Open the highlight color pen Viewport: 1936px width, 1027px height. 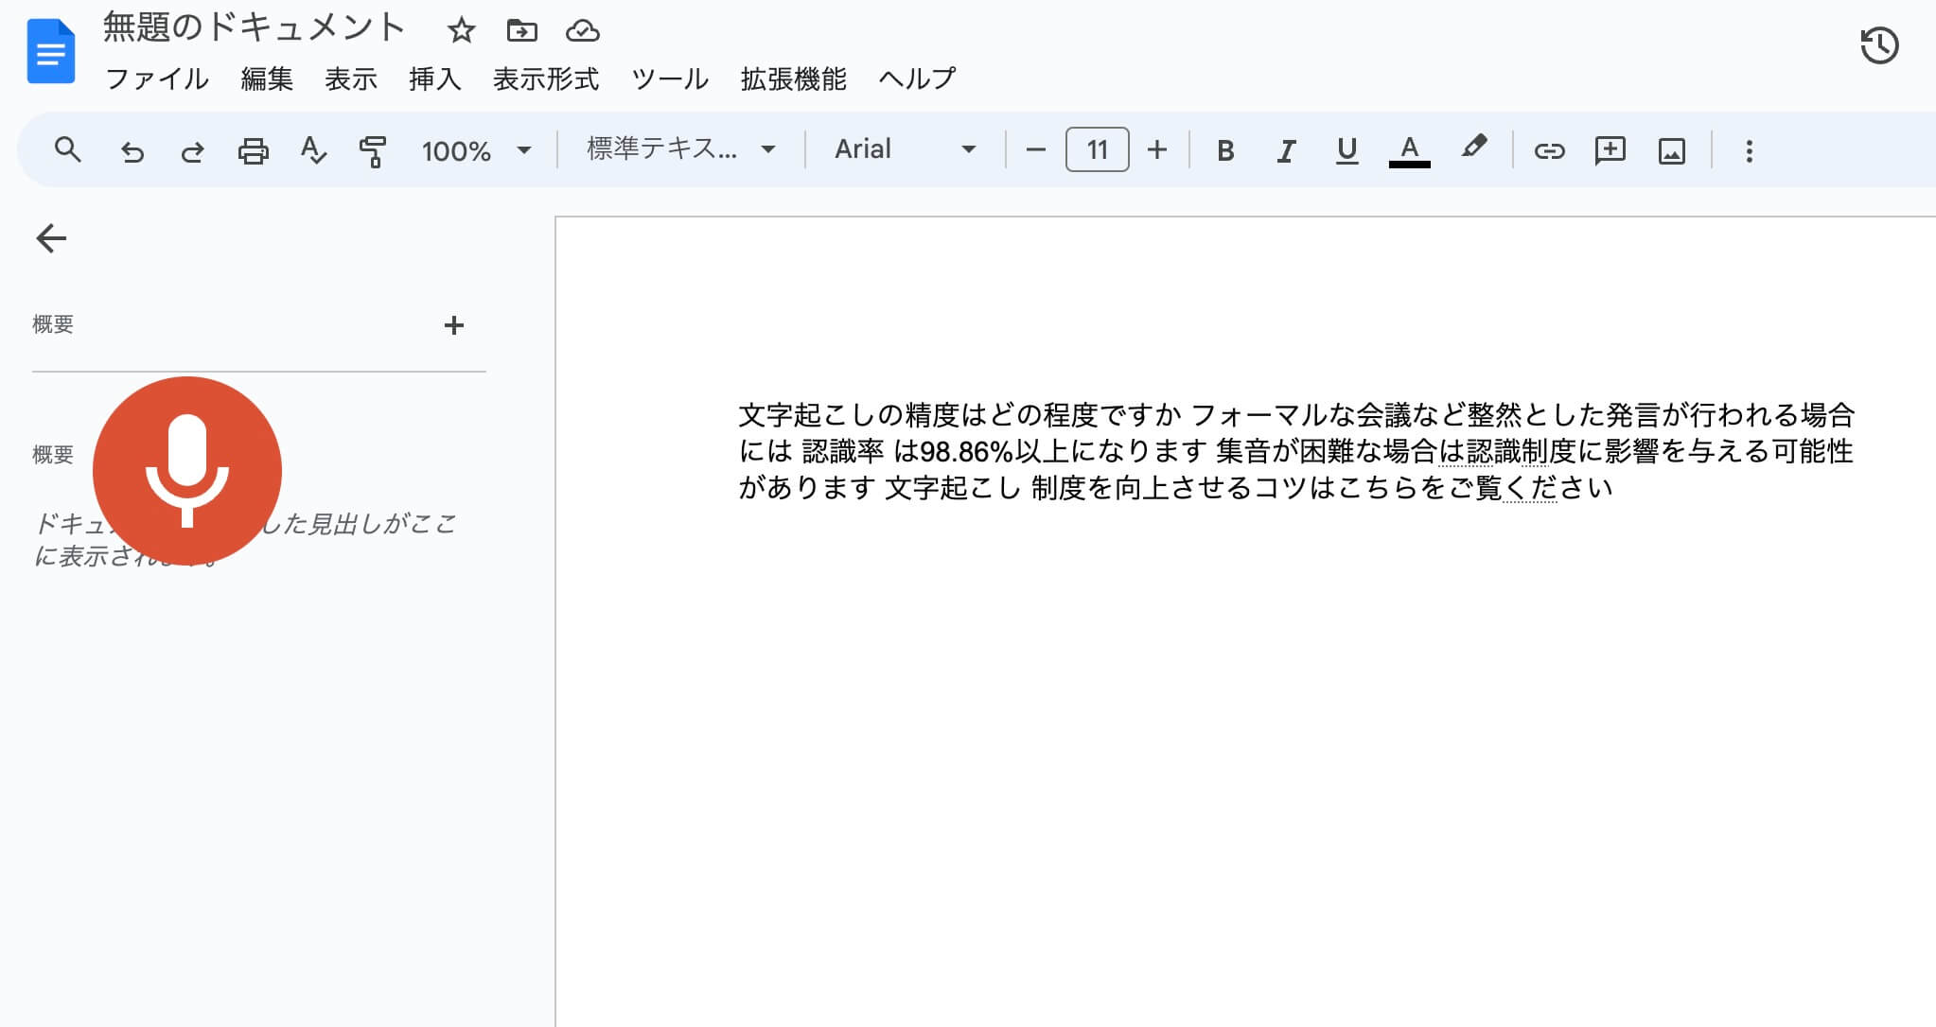coord(1473,148)
